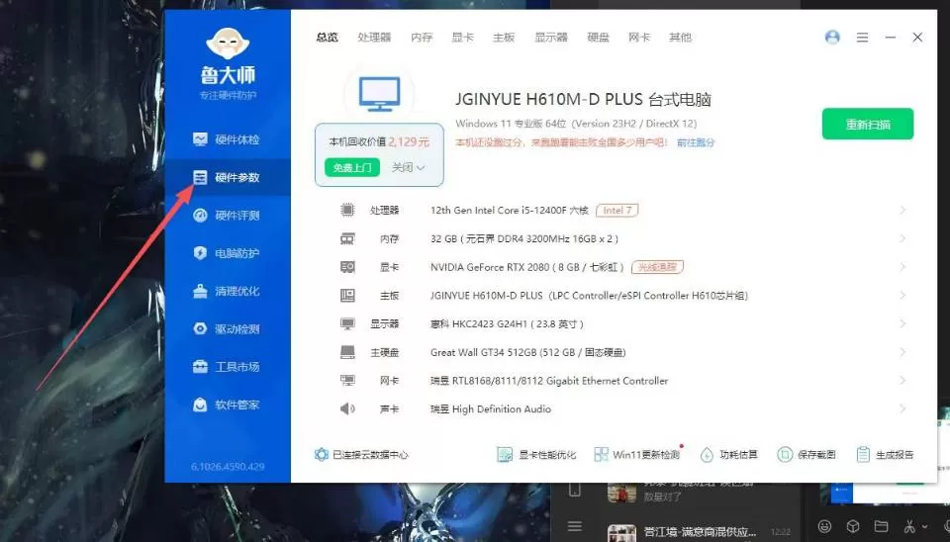Expand the 内存 row chevron
The width and height of the screenshot is (950, 542).
click(902, 238)
